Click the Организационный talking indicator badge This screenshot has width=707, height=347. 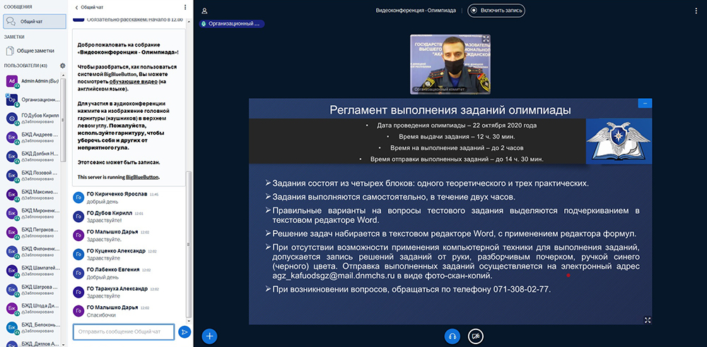point(232,23)
